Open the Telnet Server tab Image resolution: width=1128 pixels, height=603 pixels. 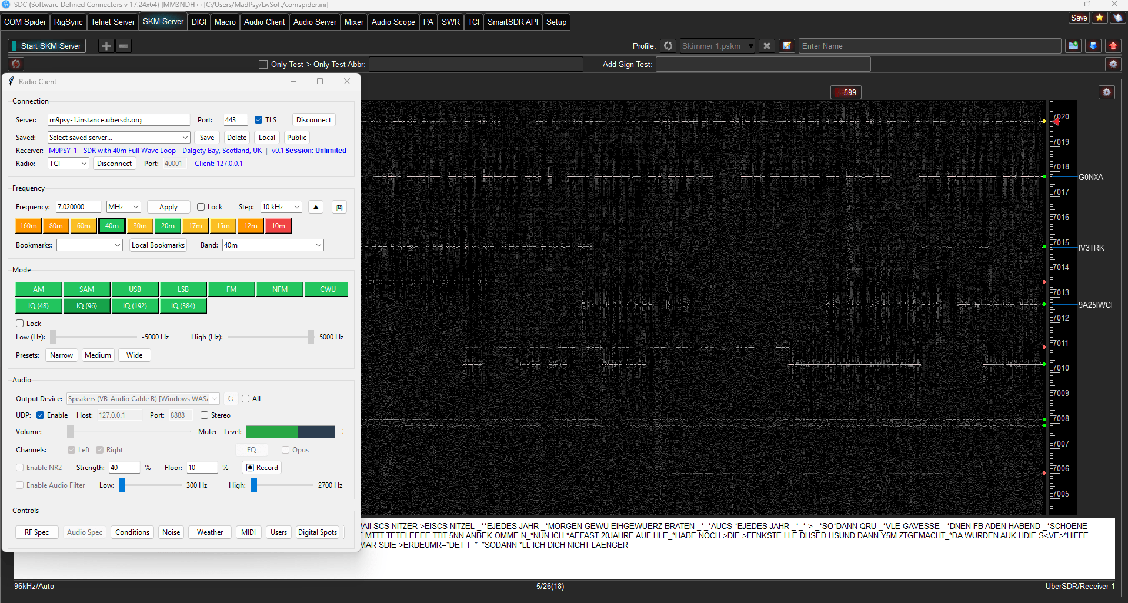pos(112,22)
